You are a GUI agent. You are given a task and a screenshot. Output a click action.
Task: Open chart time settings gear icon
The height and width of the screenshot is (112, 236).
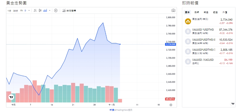(171, 105)
